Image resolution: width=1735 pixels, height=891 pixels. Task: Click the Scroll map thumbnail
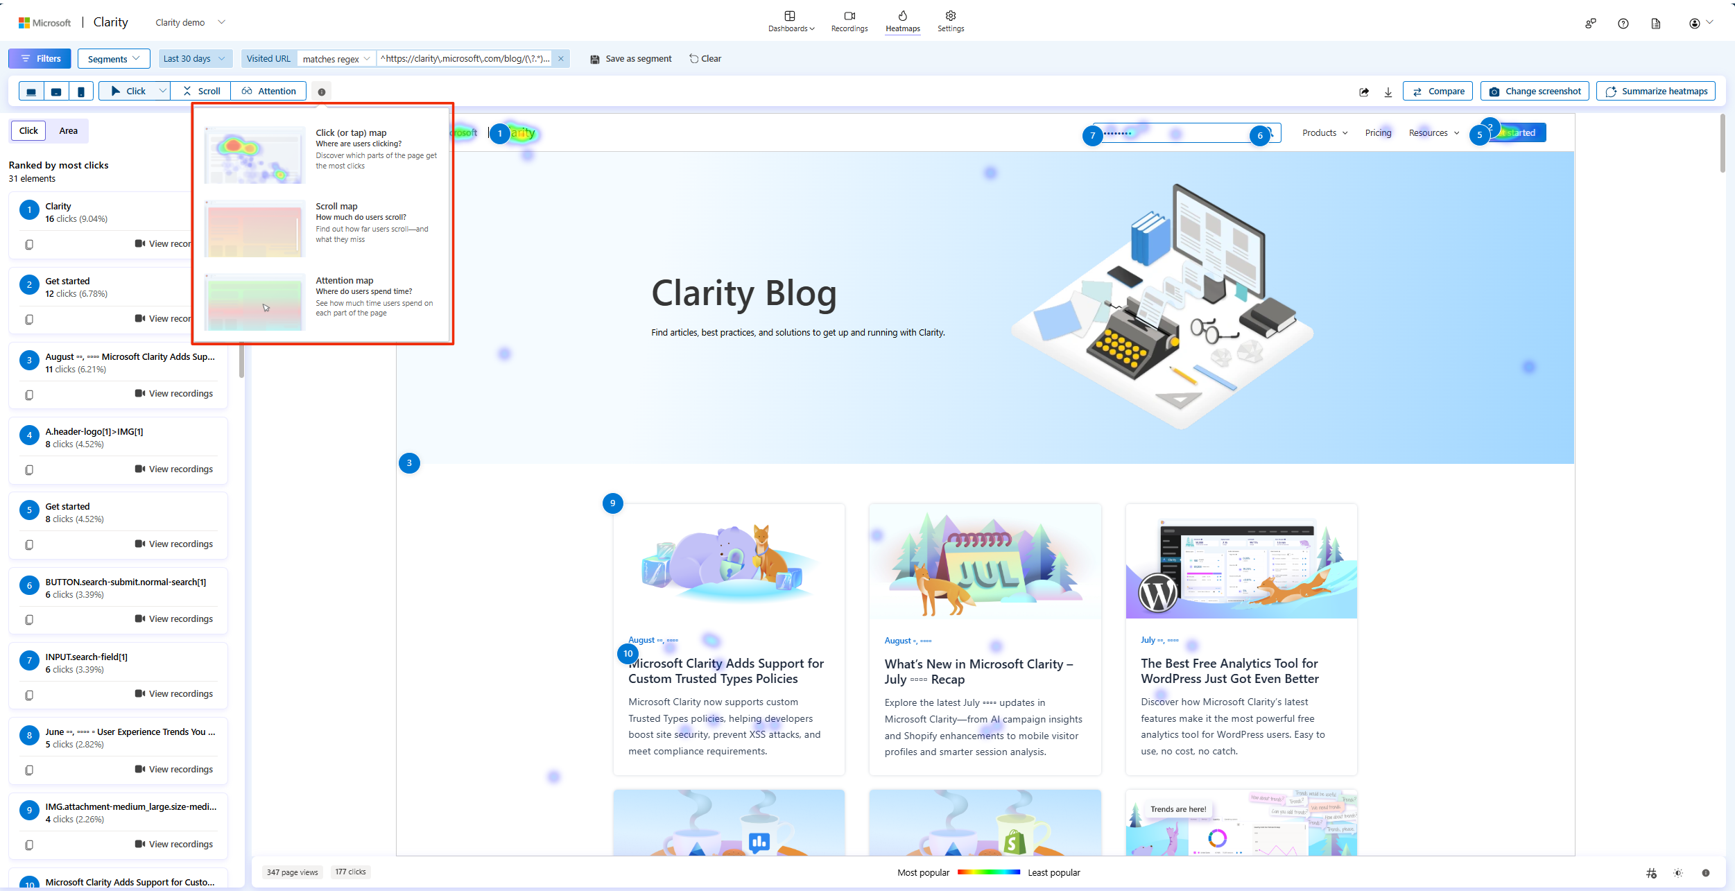[x=254, y=229]
